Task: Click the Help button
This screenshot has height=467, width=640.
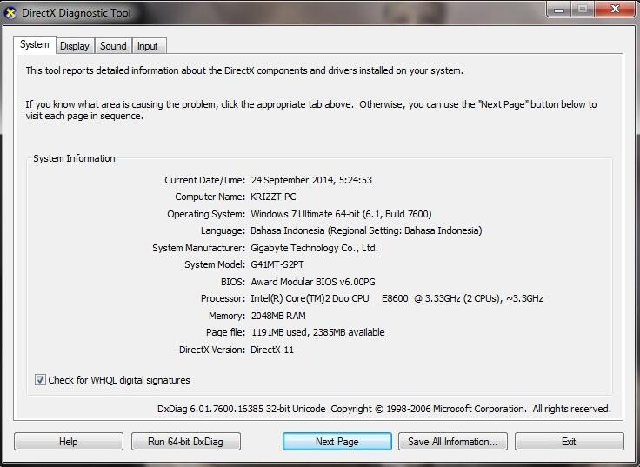Action: pos(69,441)
